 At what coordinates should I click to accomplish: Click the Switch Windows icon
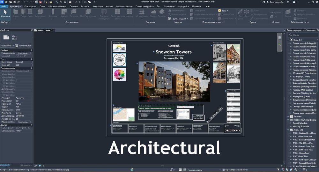point(90,2)
